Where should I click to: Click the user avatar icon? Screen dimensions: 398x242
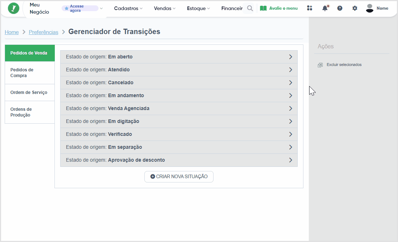[x=370, y=8]
